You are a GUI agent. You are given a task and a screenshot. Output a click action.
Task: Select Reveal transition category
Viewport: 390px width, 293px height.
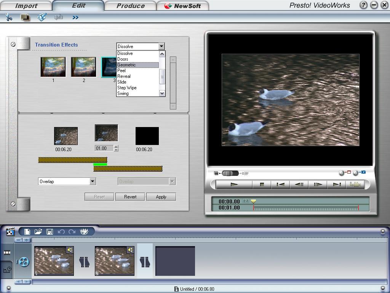137,76
